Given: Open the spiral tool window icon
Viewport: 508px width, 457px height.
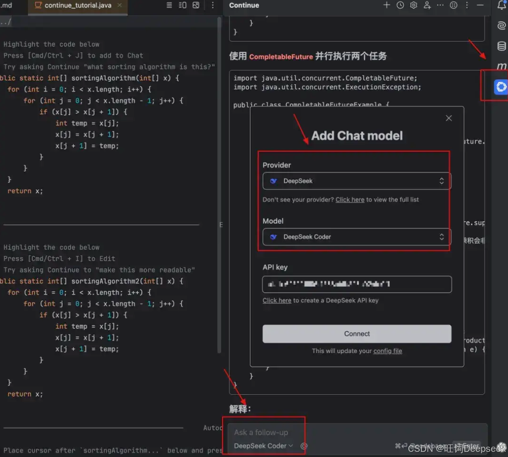Looking at the screenshot, I should [x=501, y=25].
